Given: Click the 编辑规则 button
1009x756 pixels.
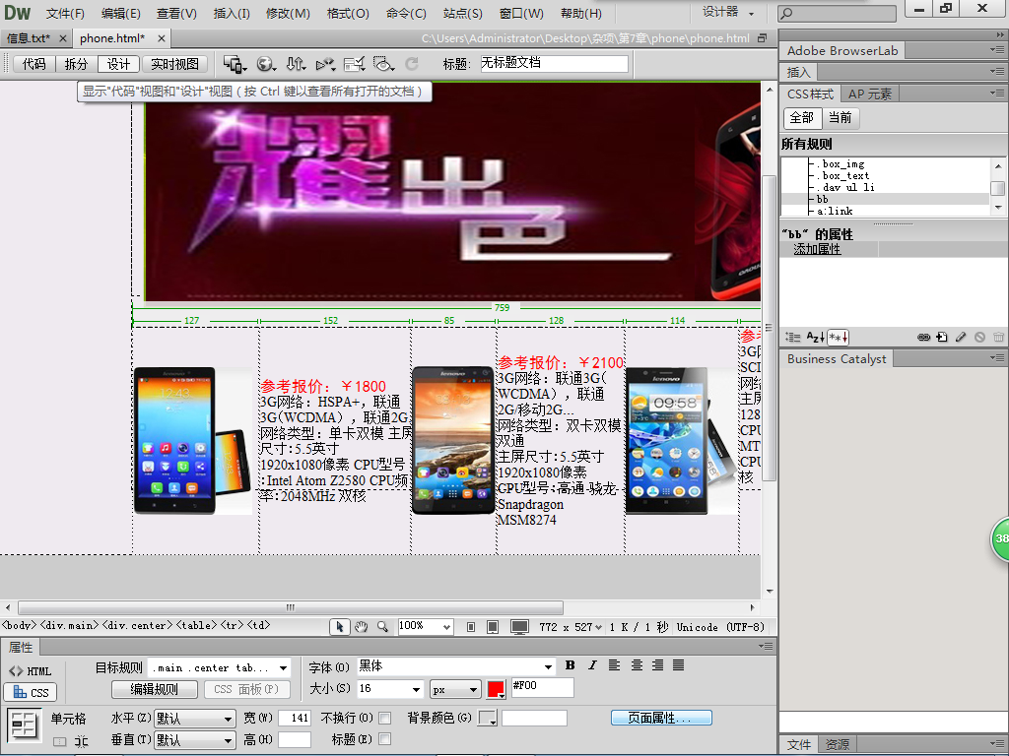Looking at the screenshot, I should [155, 689].
